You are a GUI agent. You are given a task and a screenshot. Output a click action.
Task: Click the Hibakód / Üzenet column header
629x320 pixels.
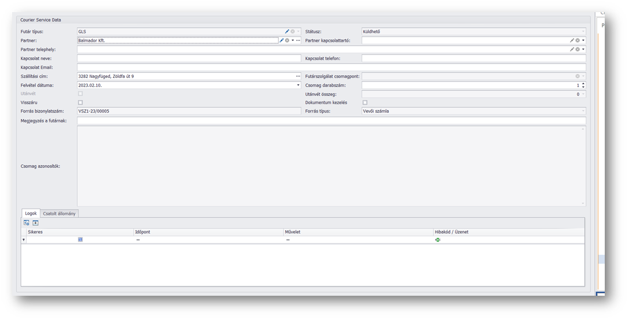(x=508, y=232)
